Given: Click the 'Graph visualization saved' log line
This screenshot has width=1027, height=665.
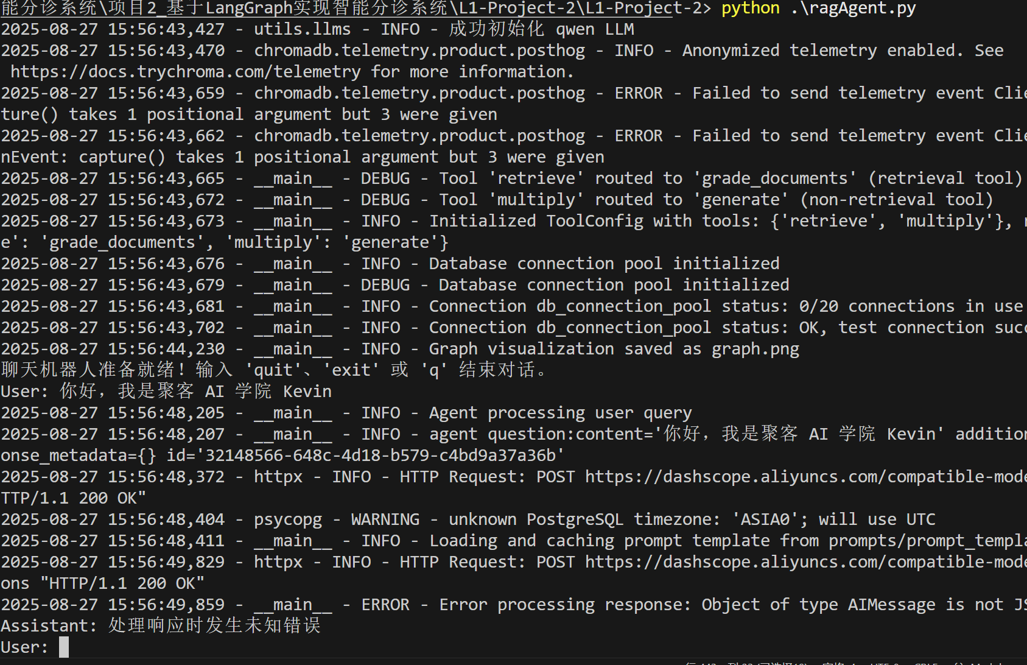Looking at the screenshot, I should pos(400,349).
